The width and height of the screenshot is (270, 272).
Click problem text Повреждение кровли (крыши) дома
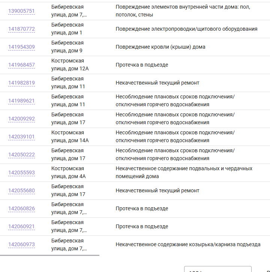(160, 47)
